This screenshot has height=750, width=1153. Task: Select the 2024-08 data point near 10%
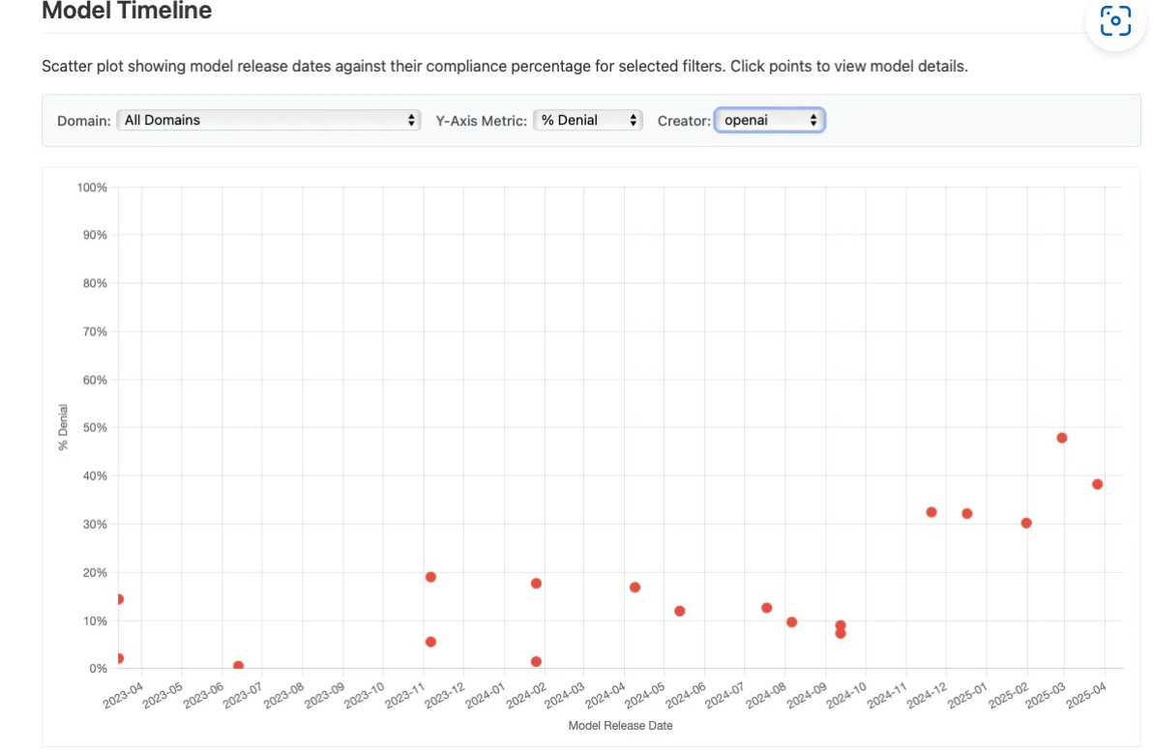[x=791, y=621]
